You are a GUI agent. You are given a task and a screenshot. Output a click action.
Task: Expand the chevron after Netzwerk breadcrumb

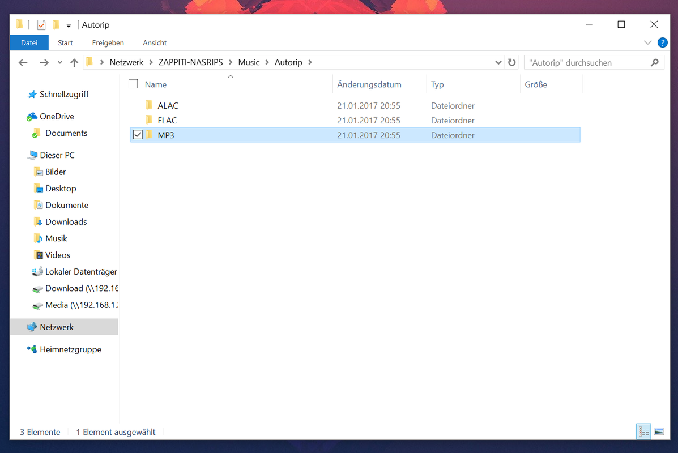pos(151,62)
